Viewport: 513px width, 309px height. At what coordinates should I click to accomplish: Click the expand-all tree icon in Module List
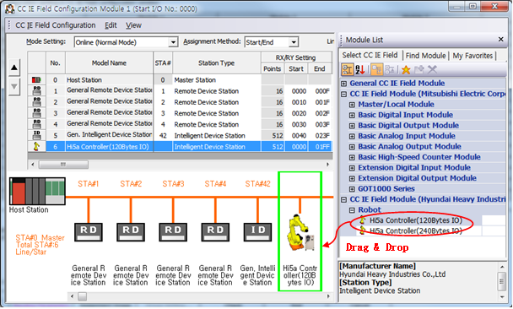pyautogui.click(x=376, y=69)
